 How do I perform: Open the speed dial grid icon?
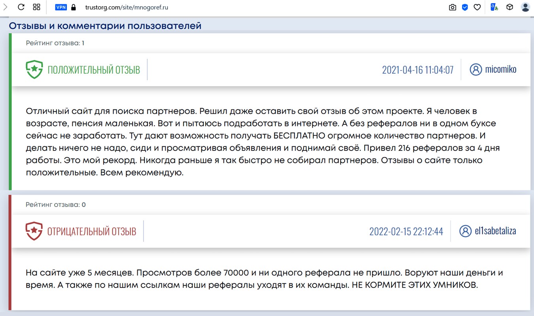[36, 7]
